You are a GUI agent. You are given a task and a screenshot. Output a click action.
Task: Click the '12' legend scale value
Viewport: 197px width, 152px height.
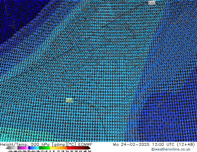pyautogui.click(x=58, y=151)
